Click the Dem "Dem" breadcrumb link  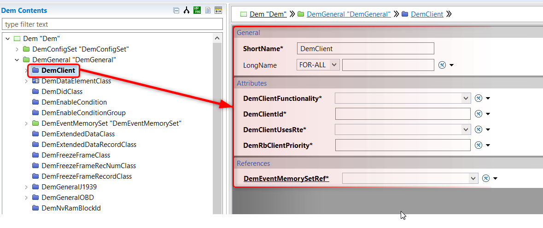coord(268,14)
